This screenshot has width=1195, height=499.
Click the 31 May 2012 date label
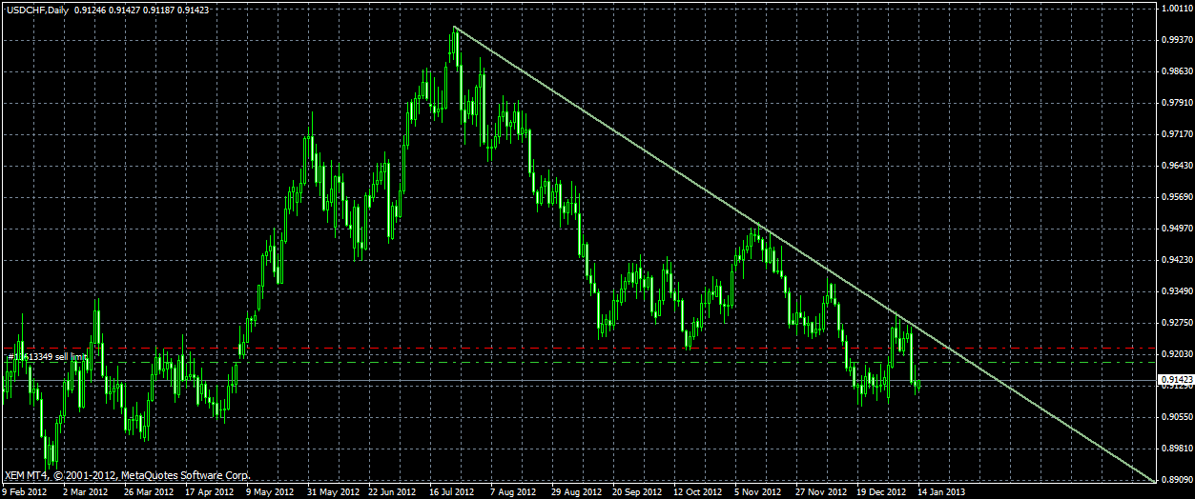(332, 492)
